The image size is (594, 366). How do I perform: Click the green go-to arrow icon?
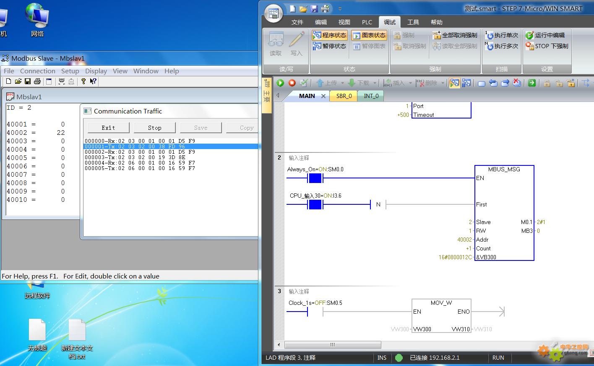pos(532,83)
